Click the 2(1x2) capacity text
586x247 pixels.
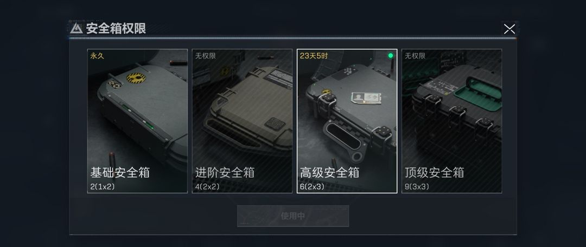point(103,186)
